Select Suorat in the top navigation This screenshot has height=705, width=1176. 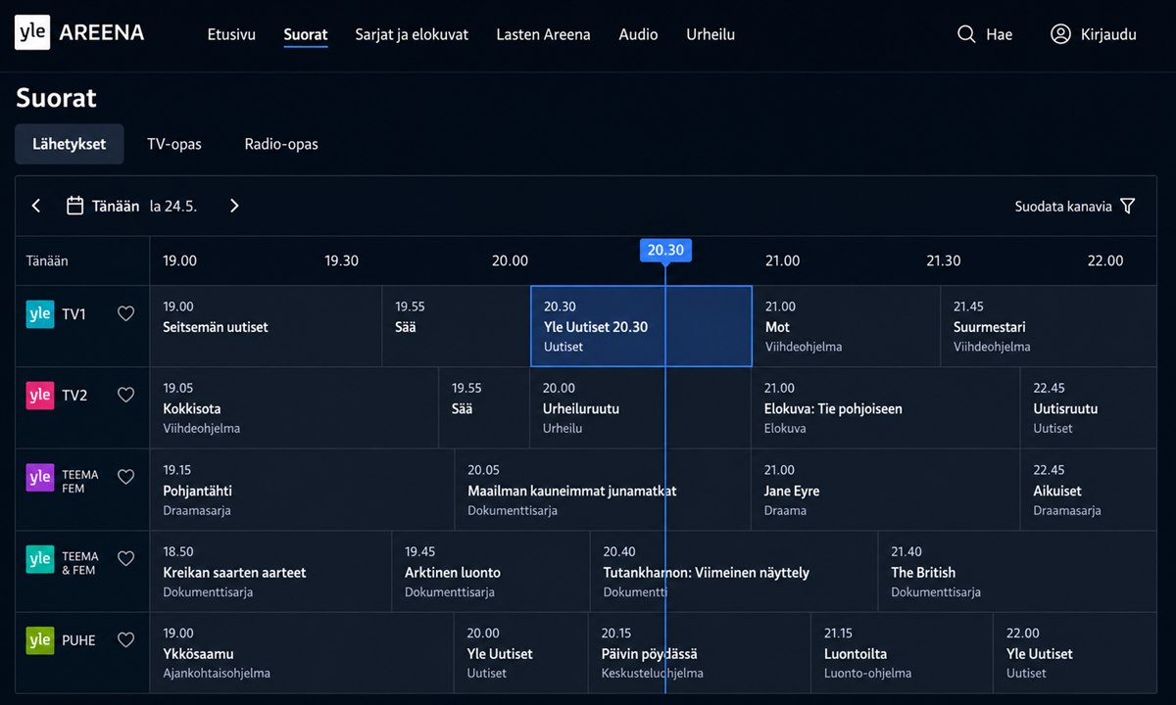[306, 34]
